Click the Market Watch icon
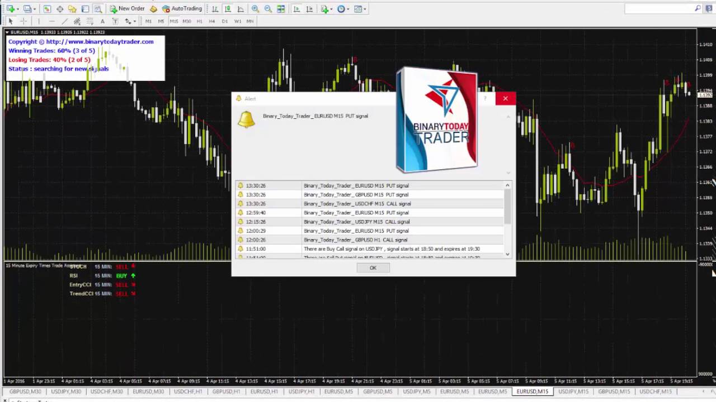This screenshot has height=402, width=716. pos(47,9)
